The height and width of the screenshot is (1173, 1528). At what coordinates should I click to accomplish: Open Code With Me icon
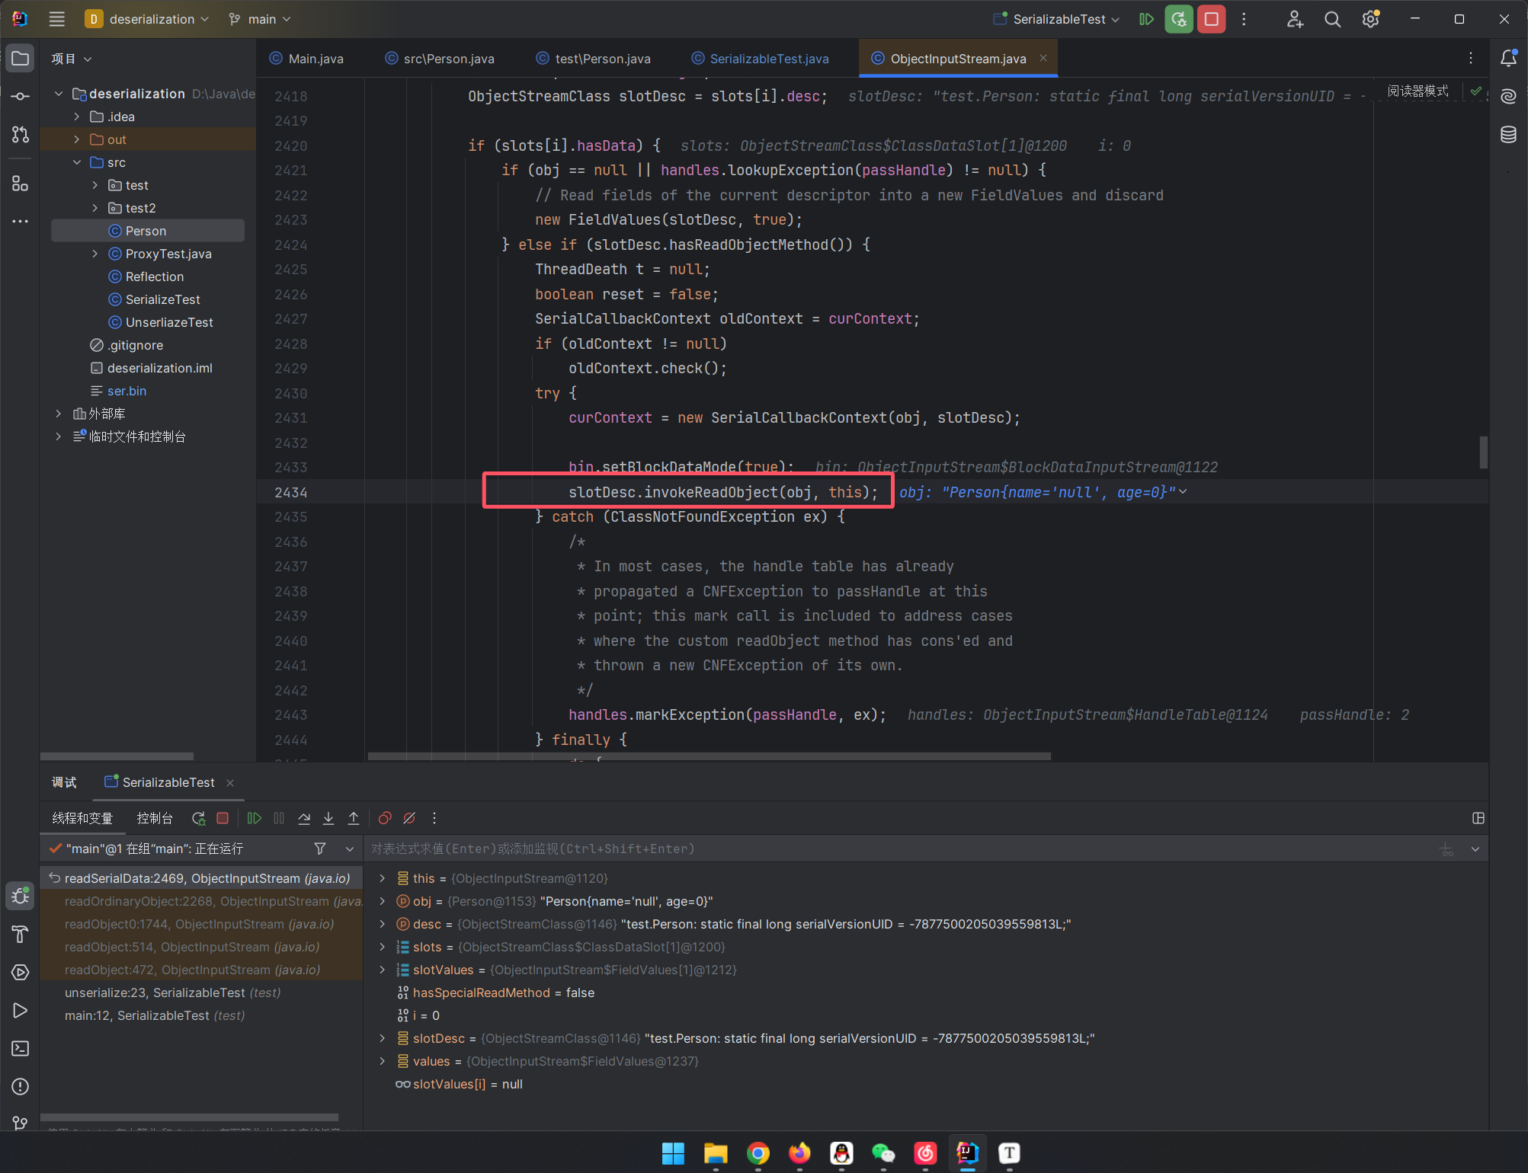[x=1295, y=19]
